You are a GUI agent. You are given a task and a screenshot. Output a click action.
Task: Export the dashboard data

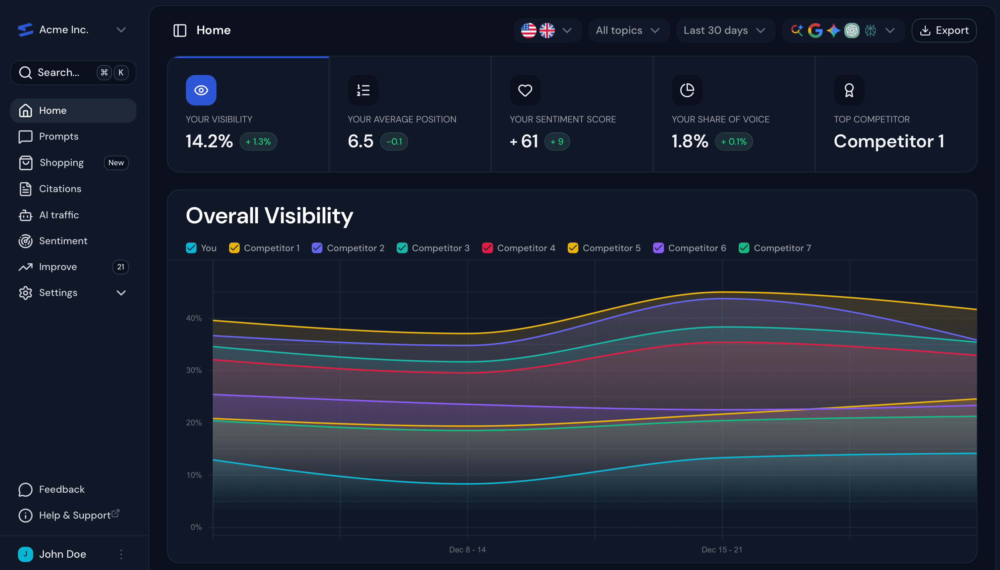(944, 30)
